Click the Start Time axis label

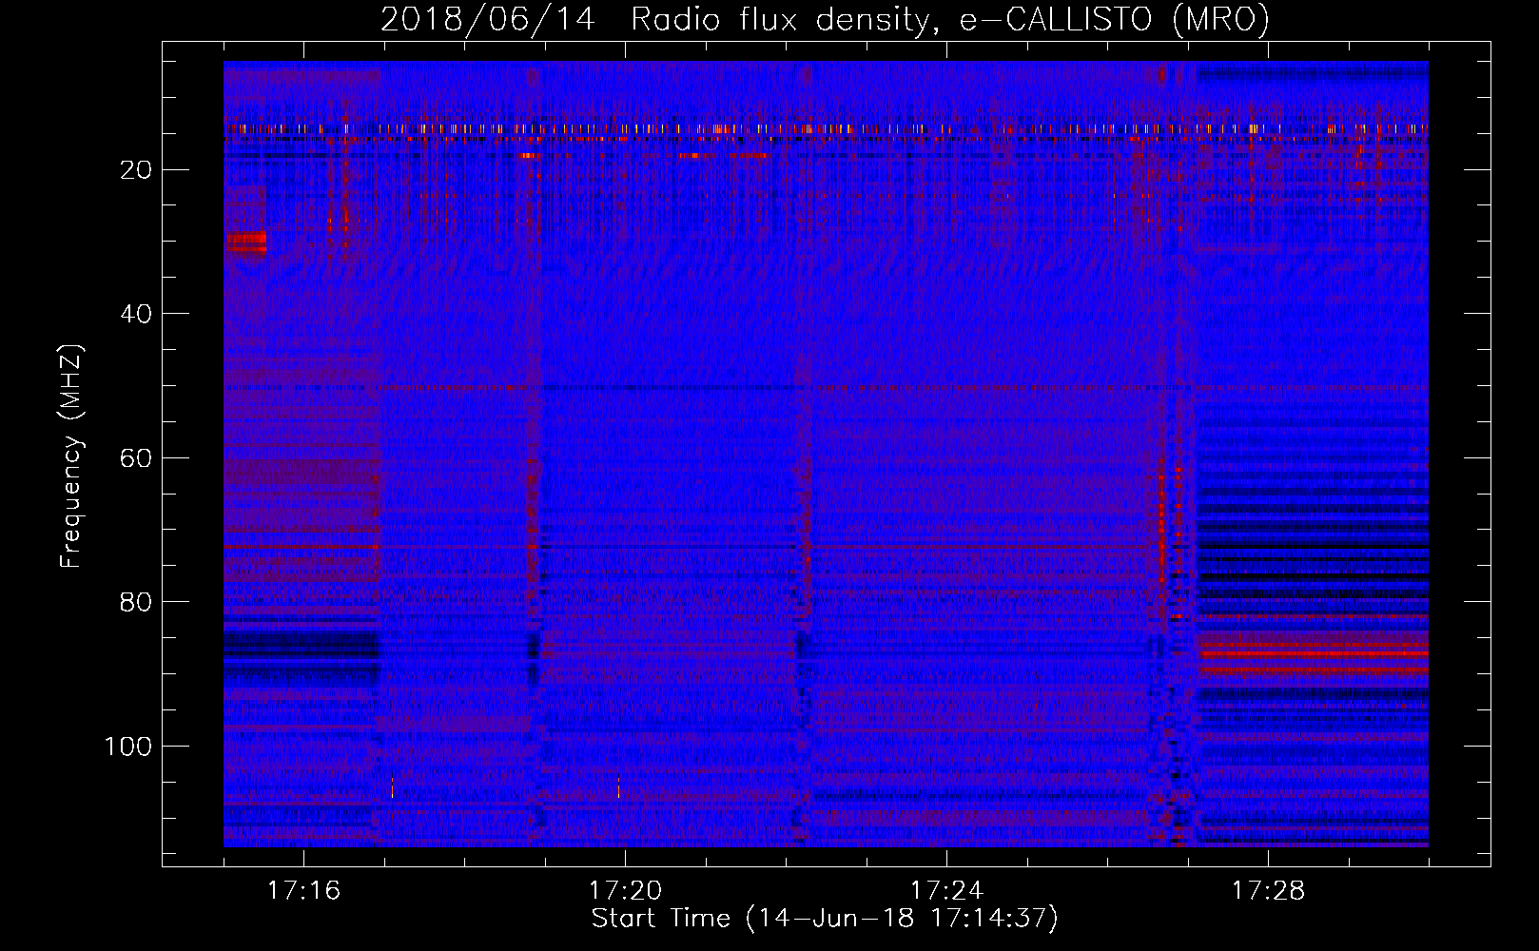(825, 919)
